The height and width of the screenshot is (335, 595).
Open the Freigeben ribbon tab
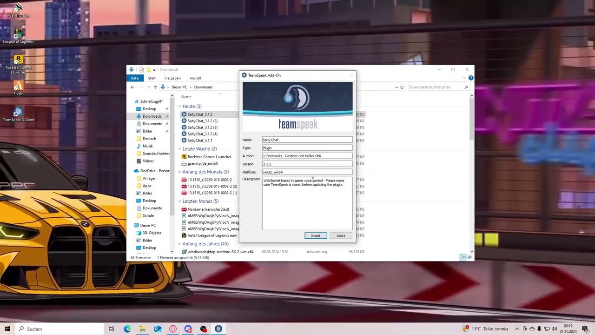coord(172,78)
